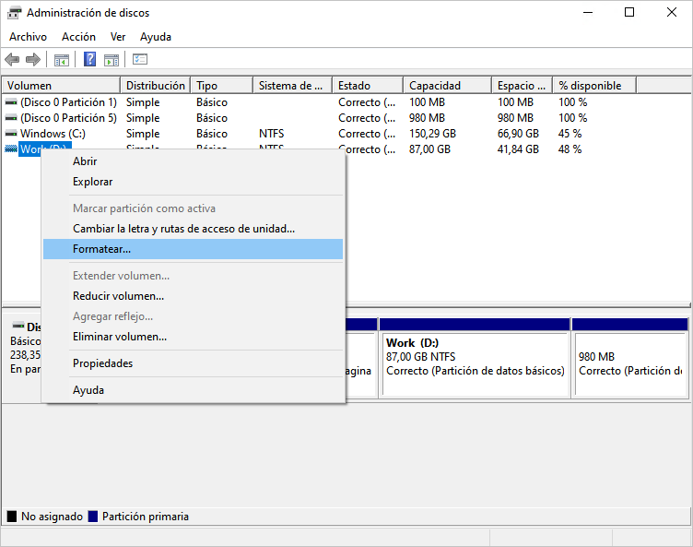Viewport: 693px width, 547px height.
Task: Click the Disco 0 Partición 1 drive icon
Action: pos(11,102)
